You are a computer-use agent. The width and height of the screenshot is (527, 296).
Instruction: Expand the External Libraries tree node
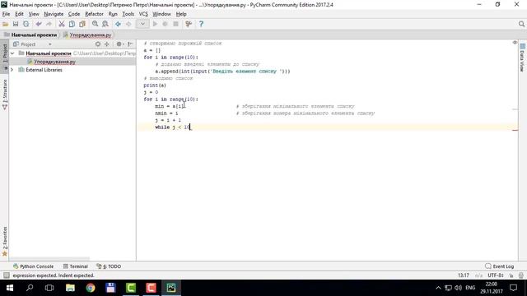click(12, 70)
